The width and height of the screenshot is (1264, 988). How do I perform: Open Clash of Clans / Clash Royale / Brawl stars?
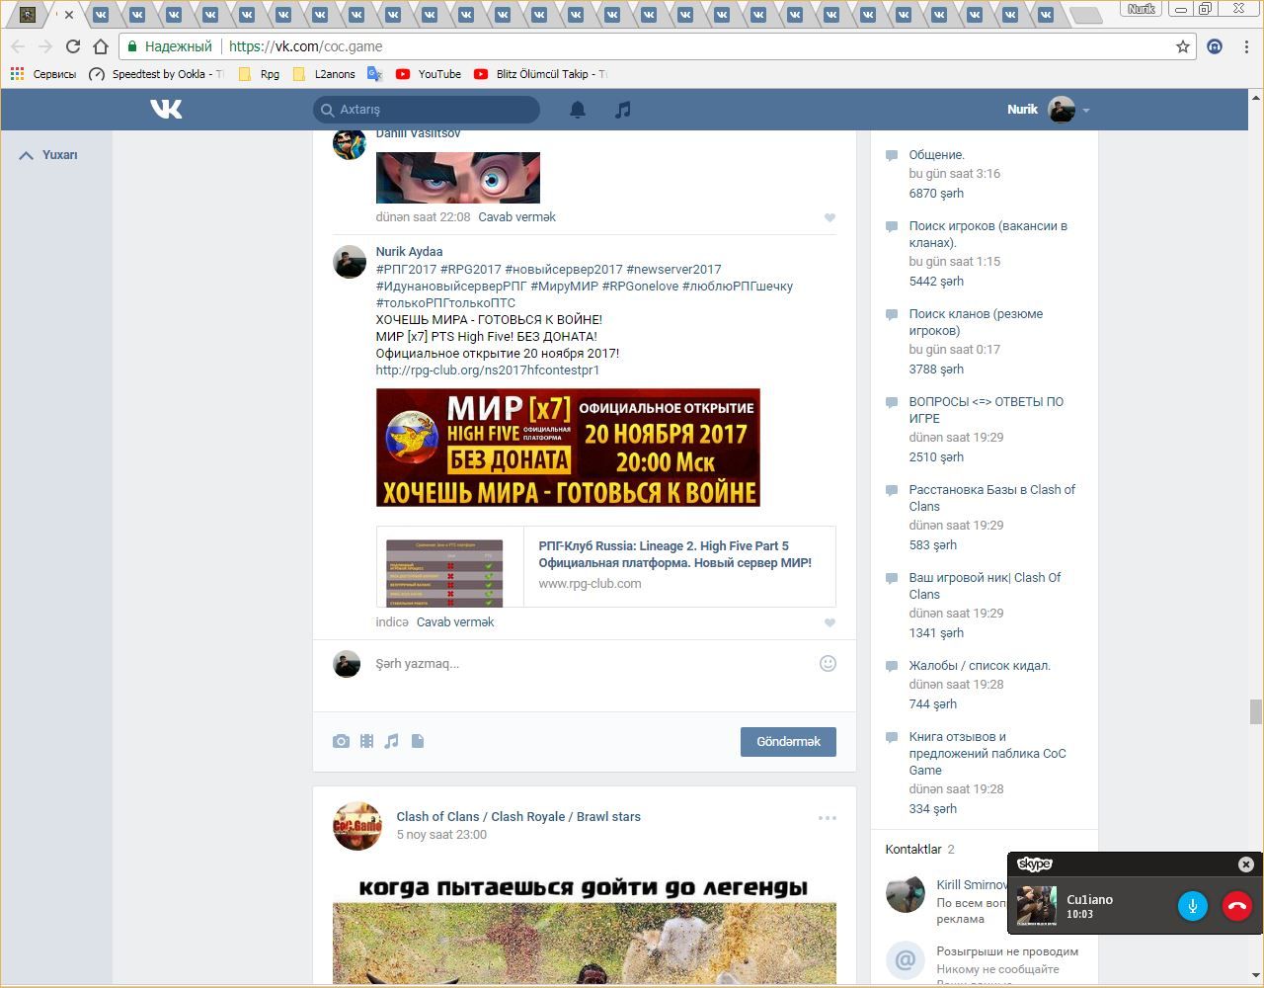click(x=518, y=817)
